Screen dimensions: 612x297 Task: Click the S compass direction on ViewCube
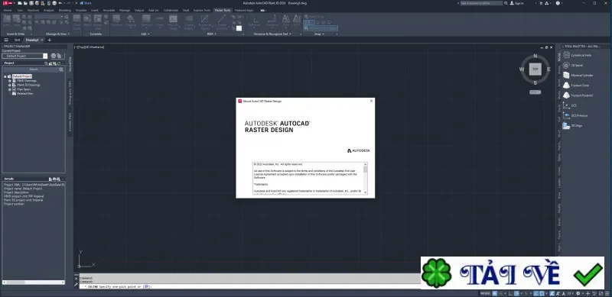(535, 82)
